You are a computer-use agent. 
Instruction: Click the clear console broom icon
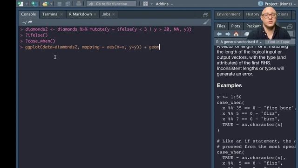pyautogui.click(x=206, y=22)
